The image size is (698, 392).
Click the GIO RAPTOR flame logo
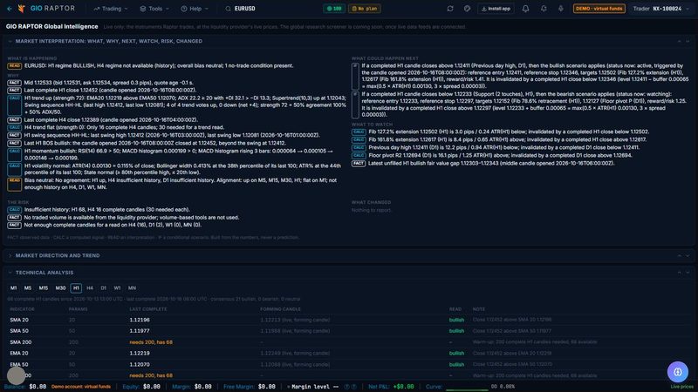pyautogui.click(x=21, y=9)
